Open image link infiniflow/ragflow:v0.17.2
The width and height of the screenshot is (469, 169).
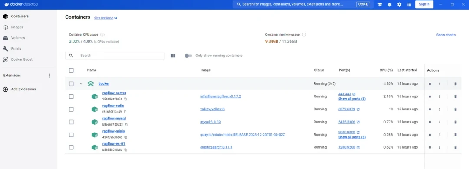pyautogui.click(x=221, y=96)
